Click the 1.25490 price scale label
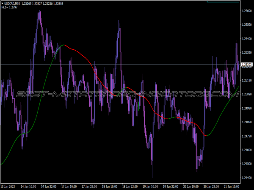The height and width of the screenshot is (190, 254). 246,39
